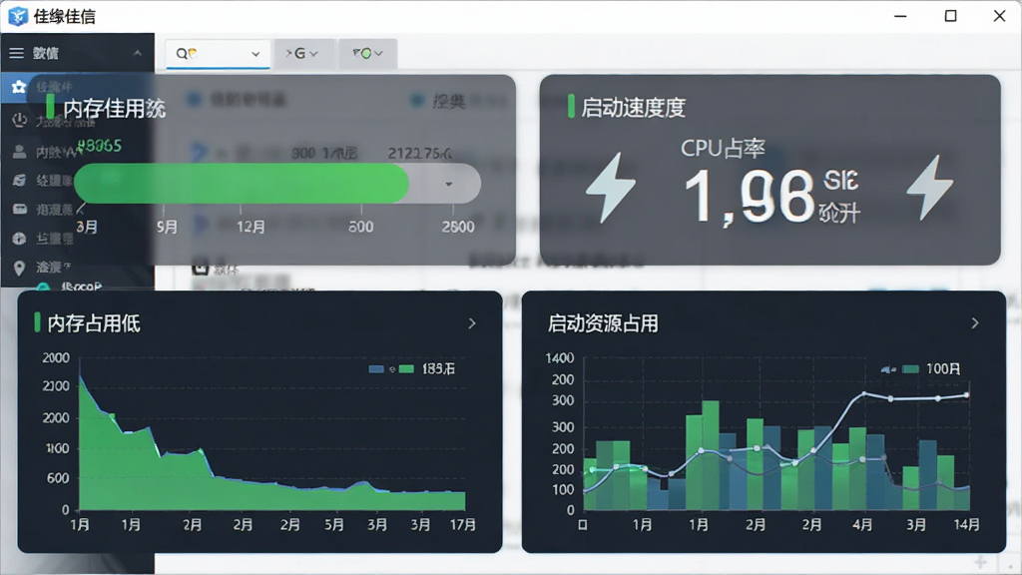Open 启动资源占用 card details with right chevron

(975, 323)
